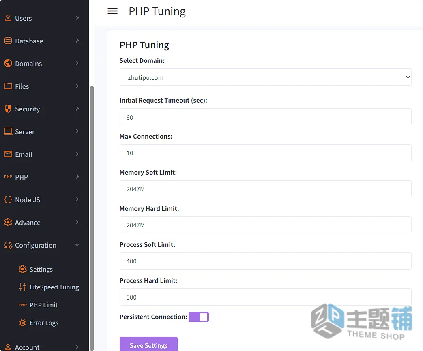The height and width of the screenshot is (351, 423).
Task: Click the Memory Soft Limit field
Action: click(266, 189)
